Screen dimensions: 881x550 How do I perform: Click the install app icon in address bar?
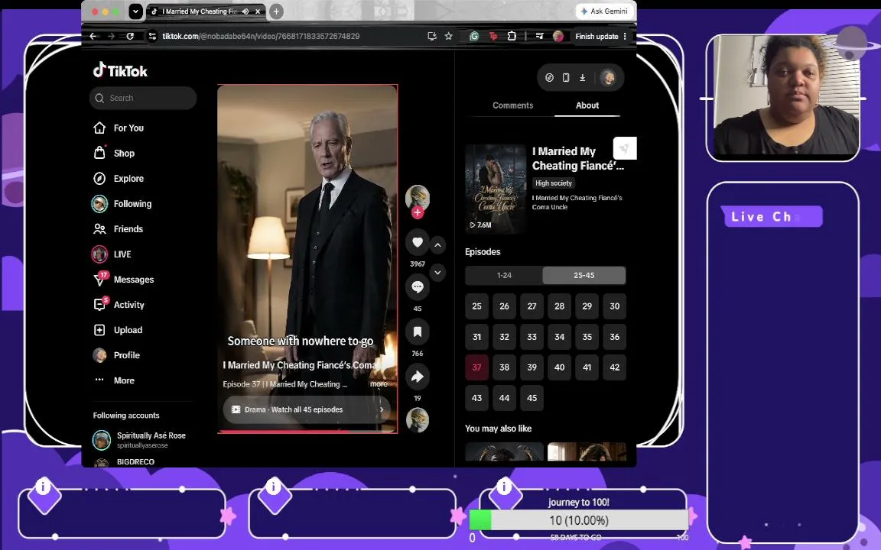pos(431,36)
